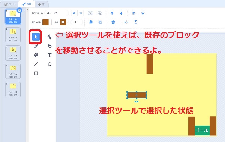Pick the Brush tool
225x142 pixels.
tap(36, 46)
